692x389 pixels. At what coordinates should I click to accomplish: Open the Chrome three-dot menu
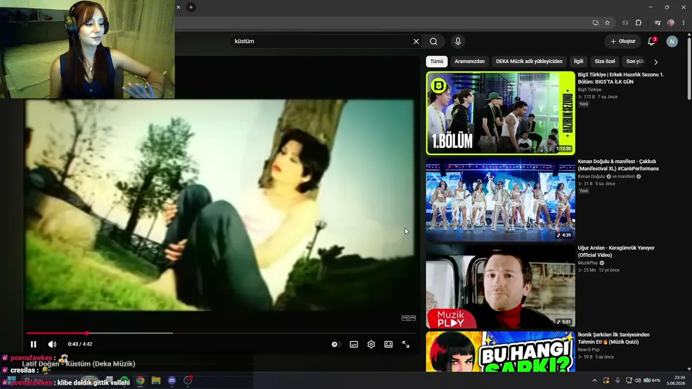coord(684,23)
